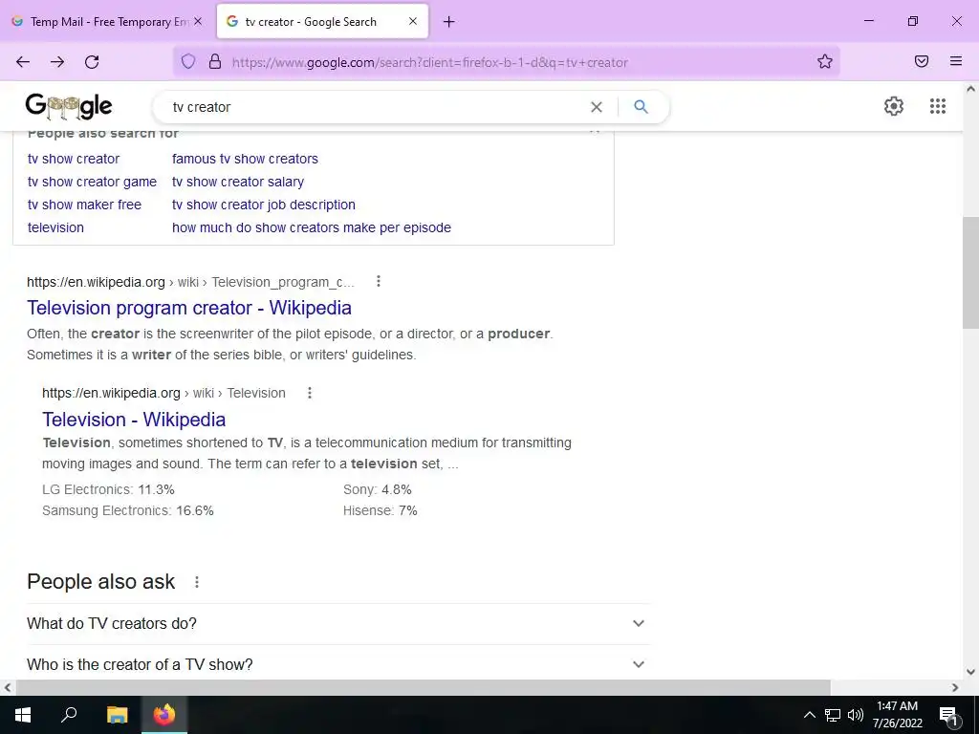
Task: Click the vertical scrollbar up arrow
Action: tap(970, 89)
